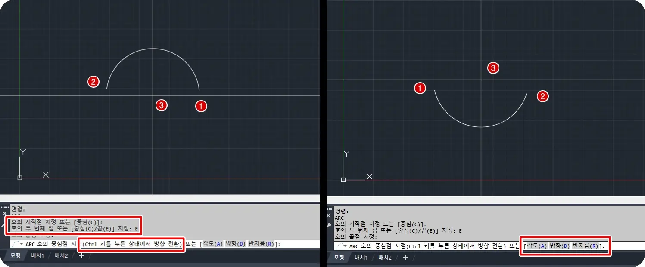The height and width of the screenshot is (267, 645).
Task: Select 각도(A) option in left screenshot command line
Action: tap(213, 244)
